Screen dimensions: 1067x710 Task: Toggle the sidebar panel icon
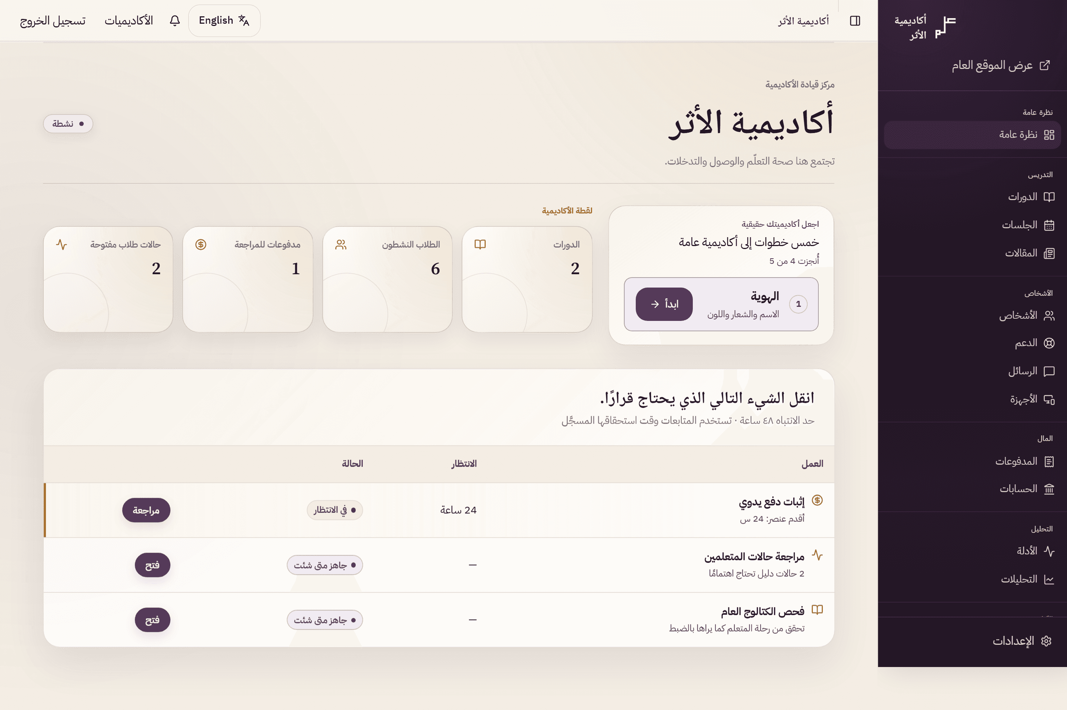click(855, 21)
